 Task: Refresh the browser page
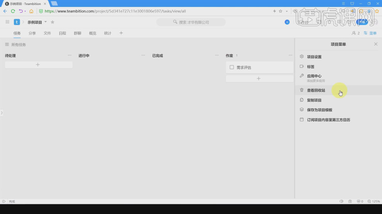click(13, 11)
